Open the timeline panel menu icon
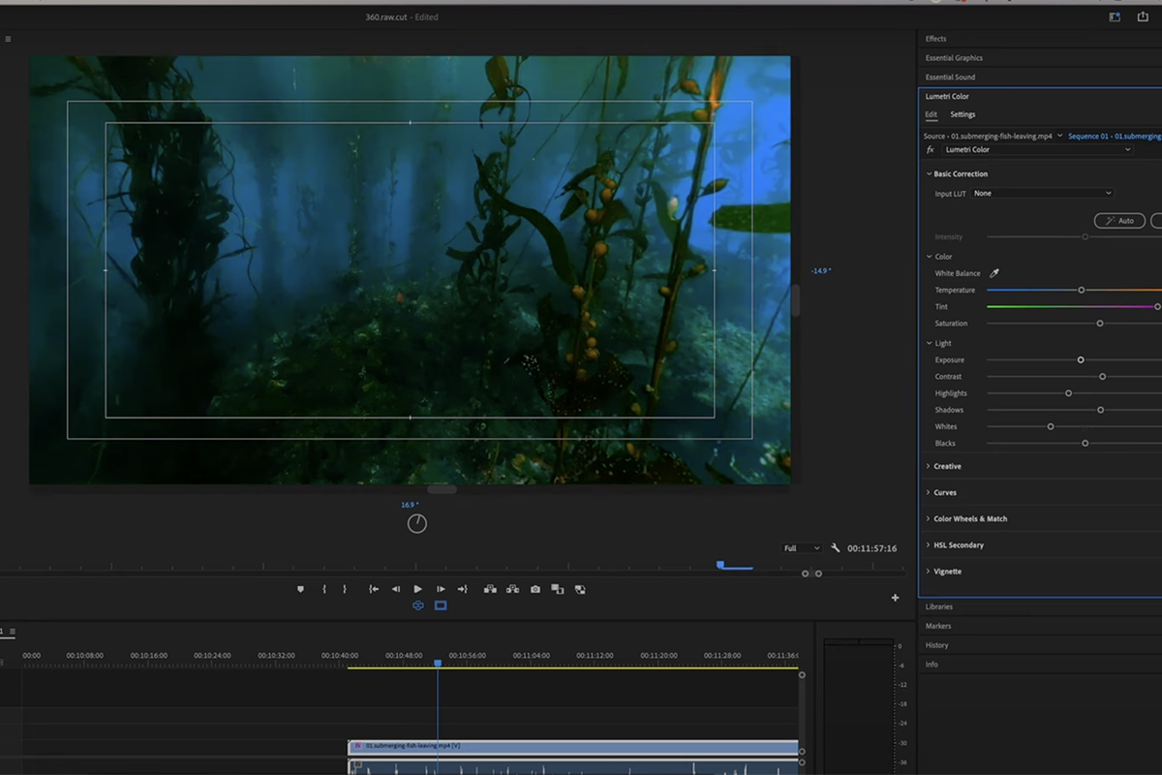 tap(12, 632)
